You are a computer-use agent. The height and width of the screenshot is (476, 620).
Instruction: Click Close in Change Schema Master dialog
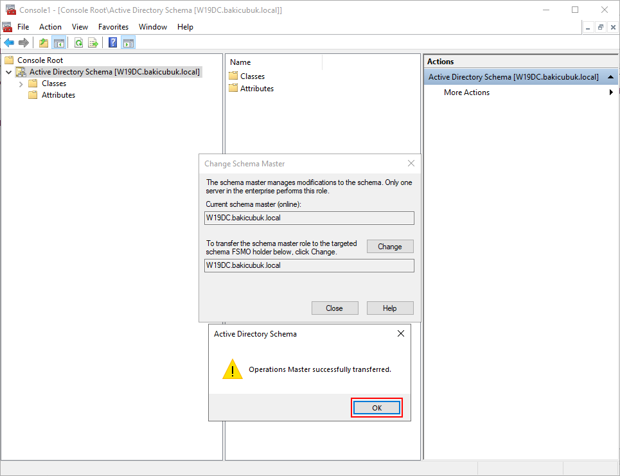coord(335,308)
